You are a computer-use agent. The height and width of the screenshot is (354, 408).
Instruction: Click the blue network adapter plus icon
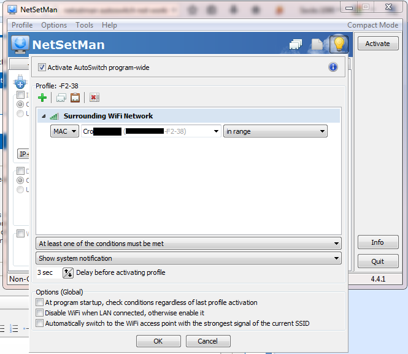pyautogui.click(x=20, y=82)
